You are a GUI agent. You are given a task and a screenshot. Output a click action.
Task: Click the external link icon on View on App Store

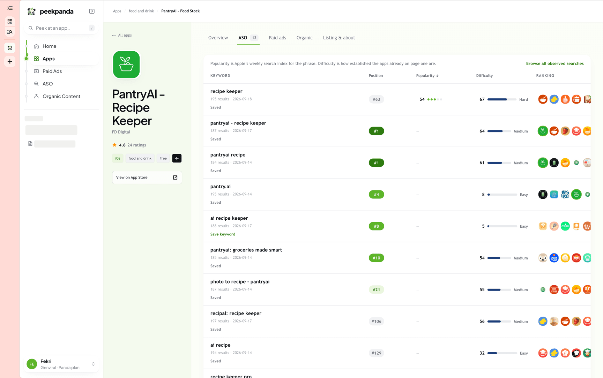point(175,177)
